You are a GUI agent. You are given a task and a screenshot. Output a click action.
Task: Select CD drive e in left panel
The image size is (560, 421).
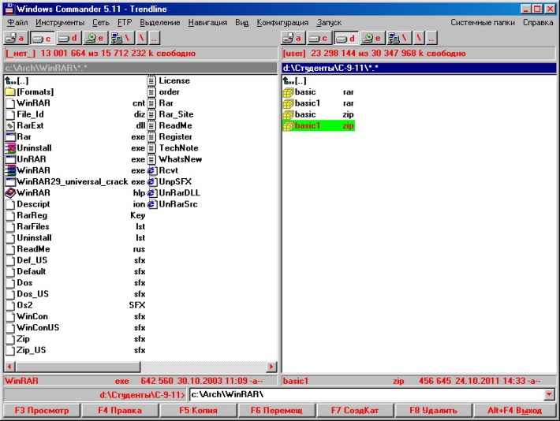tap(95, 38)
